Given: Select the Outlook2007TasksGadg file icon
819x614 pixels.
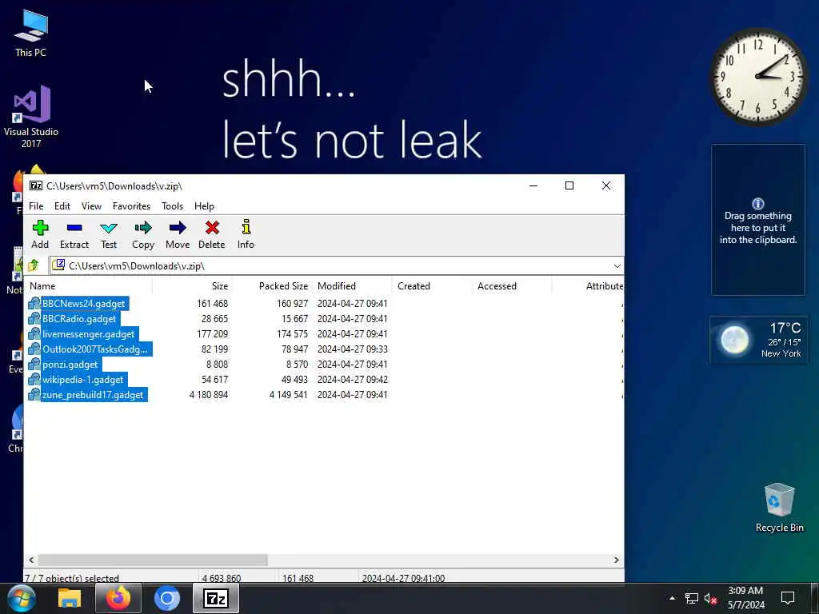Looking at the screenshot, I should pos(34,349).
